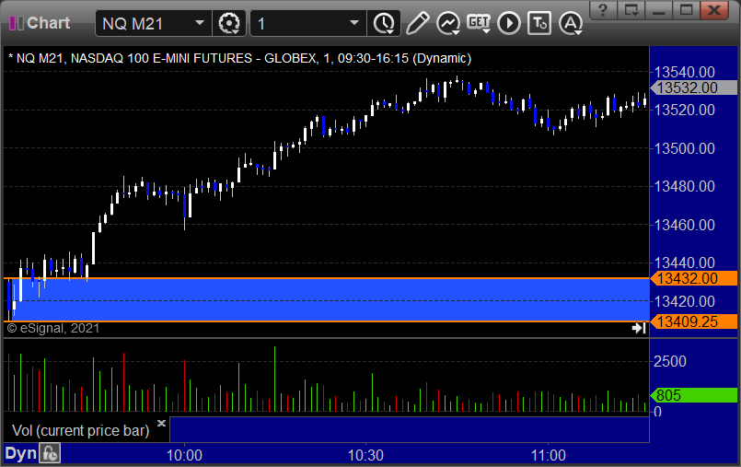
Task: Click the 13500.00 price axis label
Action: tap(684, 148)
